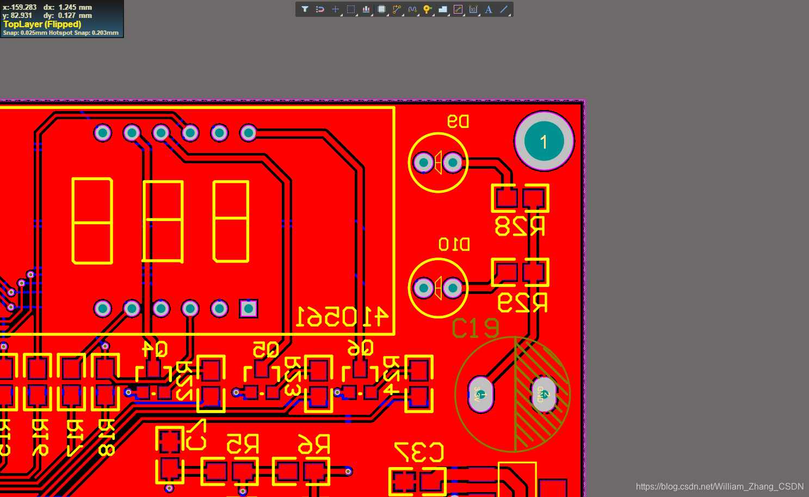Activate the dashed rectangle selection tool
This screenshot has width=809, height=497.
click(351, 9)
